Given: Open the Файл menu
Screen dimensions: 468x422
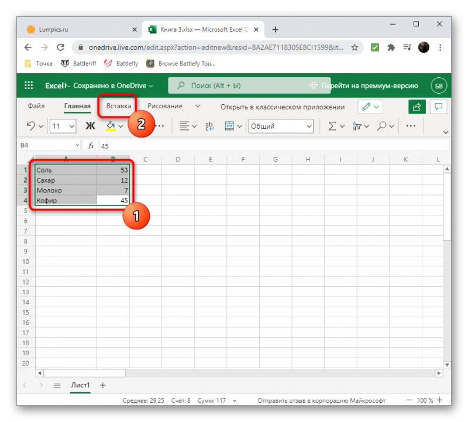Looking at the screenshot, I should click(36, 106).
